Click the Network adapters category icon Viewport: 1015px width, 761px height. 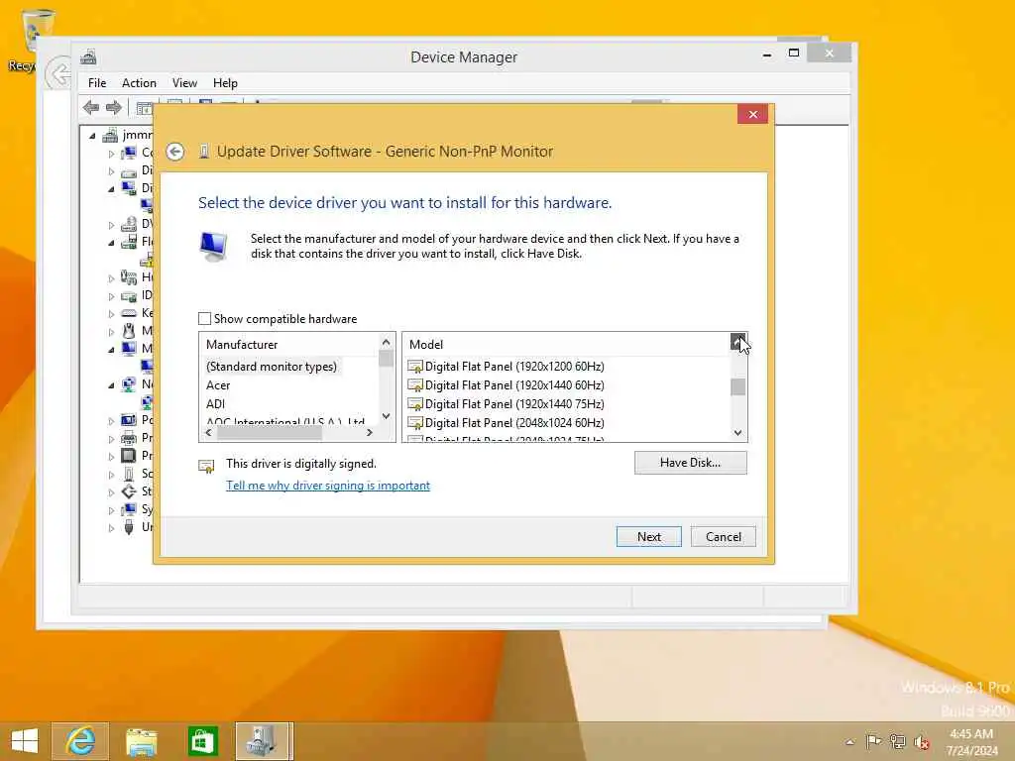(129, 384)
